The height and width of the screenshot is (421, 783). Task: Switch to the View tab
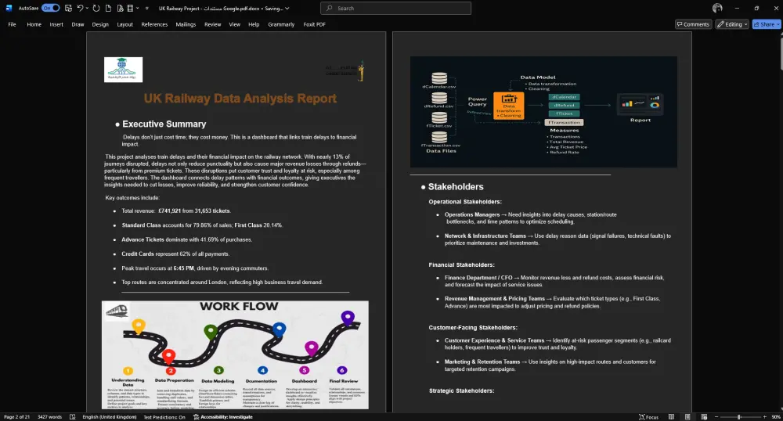coord(235,24)
